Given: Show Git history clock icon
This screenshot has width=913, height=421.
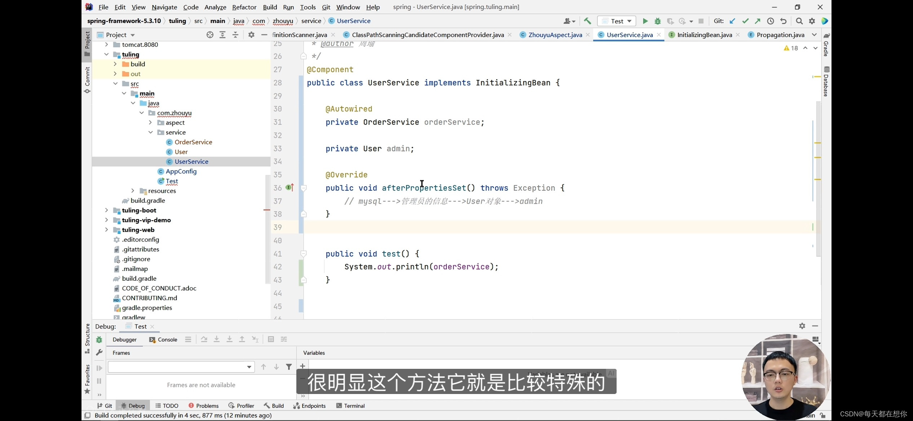Looking at the screenshot, I should point(771,21).
